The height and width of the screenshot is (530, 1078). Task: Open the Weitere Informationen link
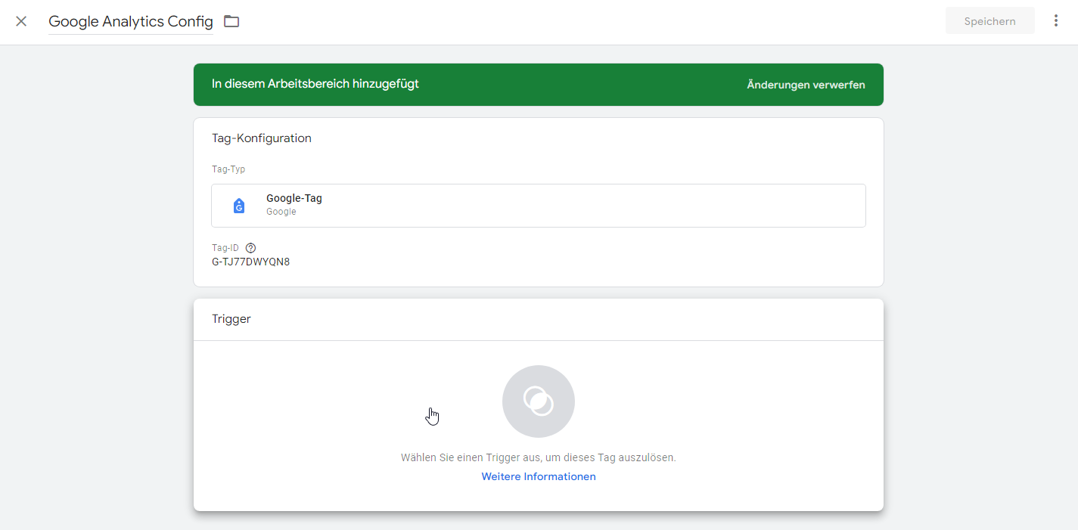click(x=538, y=477)
